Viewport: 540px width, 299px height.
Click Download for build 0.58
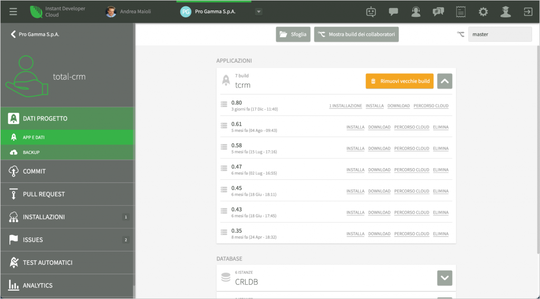pos(379,149)
